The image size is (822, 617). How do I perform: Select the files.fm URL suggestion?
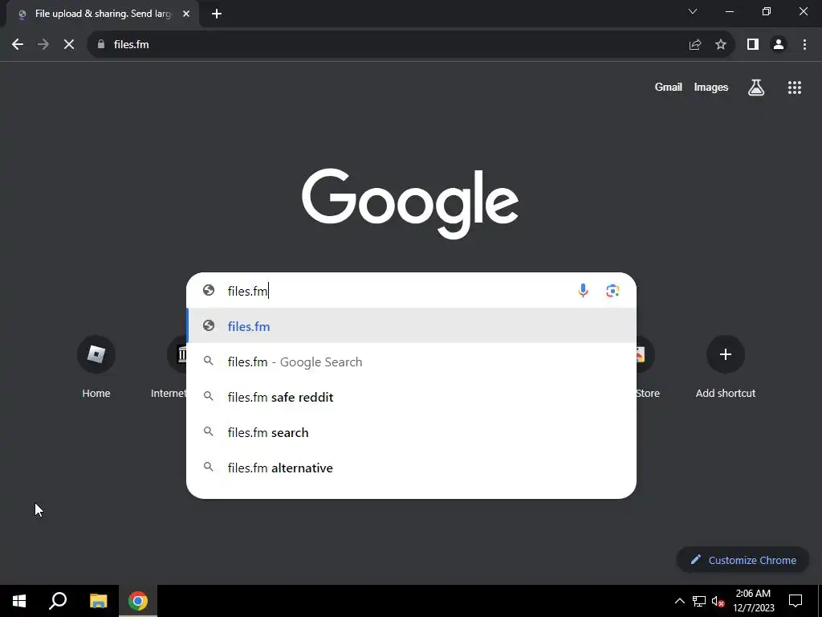tap(412, 326)
